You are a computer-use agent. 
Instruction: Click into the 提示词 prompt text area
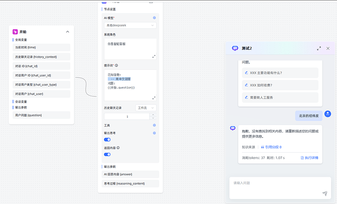point(130,85)
